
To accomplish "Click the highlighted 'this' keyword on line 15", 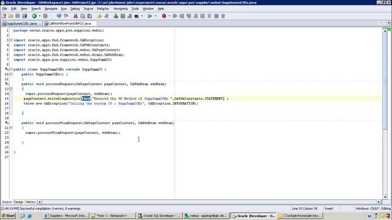I will click(86, 98).
